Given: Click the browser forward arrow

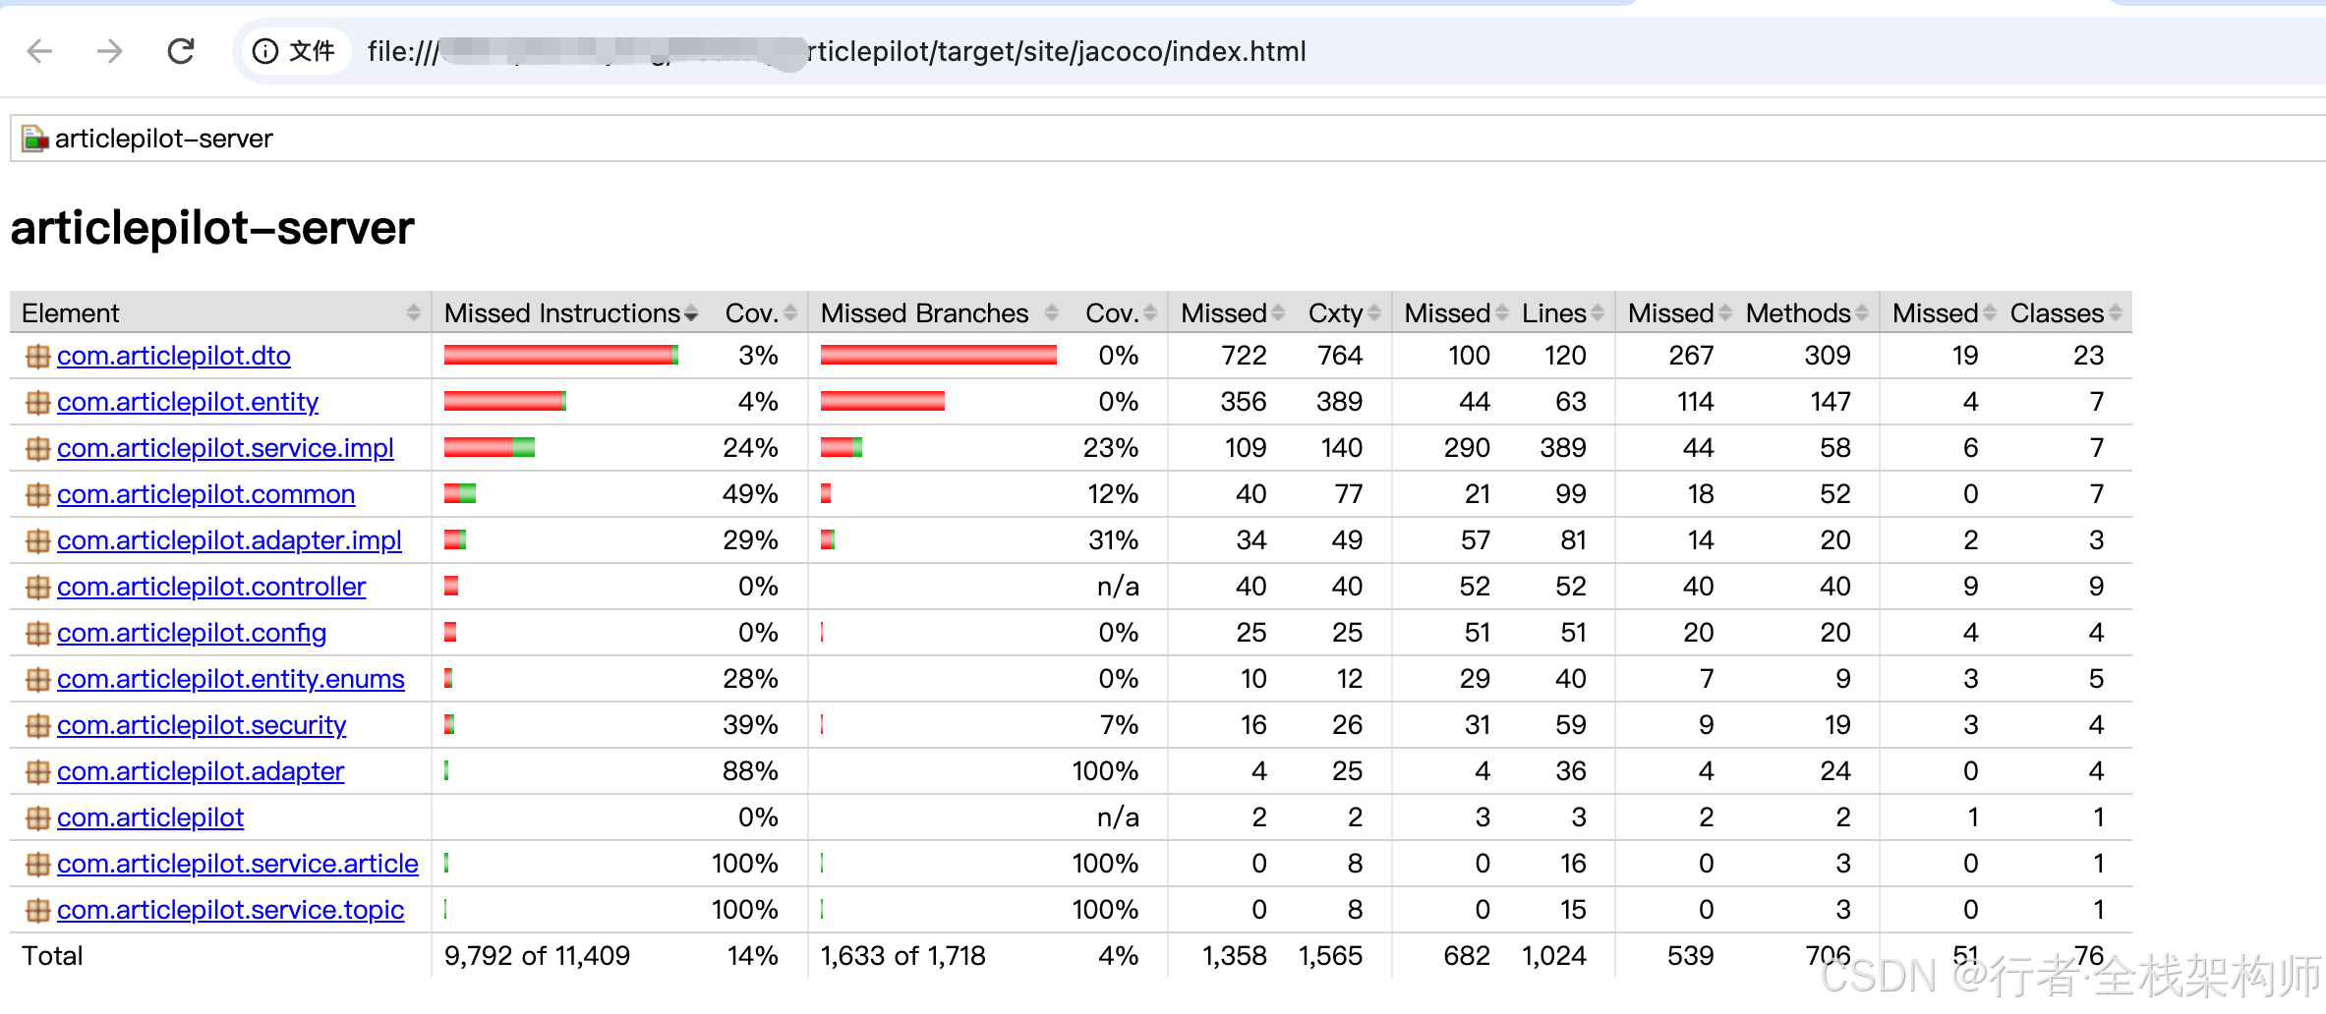Looking at the screenshot, I should pos(110,51).
